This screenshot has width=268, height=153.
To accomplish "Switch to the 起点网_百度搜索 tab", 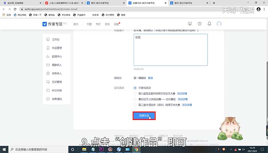I will coord(21,3).
